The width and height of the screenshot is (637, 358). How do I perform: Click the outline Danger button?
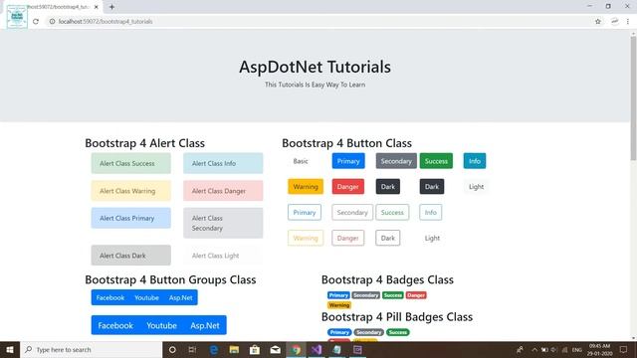coord(347,238)
